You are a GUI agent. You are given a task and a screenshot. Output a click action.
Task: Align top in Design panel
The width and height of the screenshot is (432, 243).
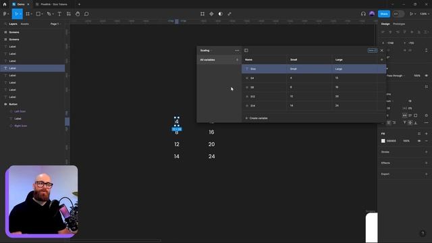[x=405, y=32]
